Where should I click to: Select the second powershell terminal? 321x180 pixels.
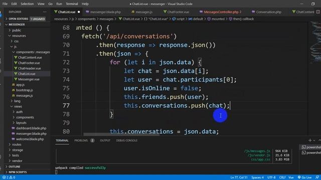311,152
